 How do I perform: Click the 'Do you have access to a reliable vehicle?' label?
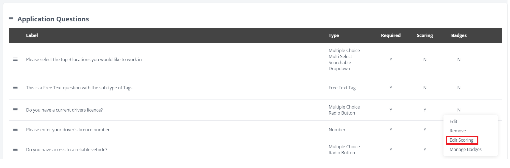[x=67, y=150]
